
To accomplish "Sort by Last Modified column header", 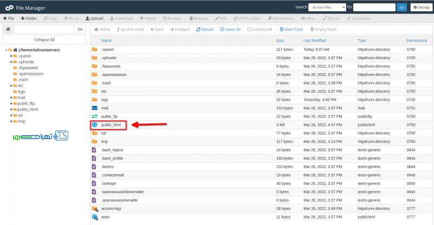I will point(315,41).
